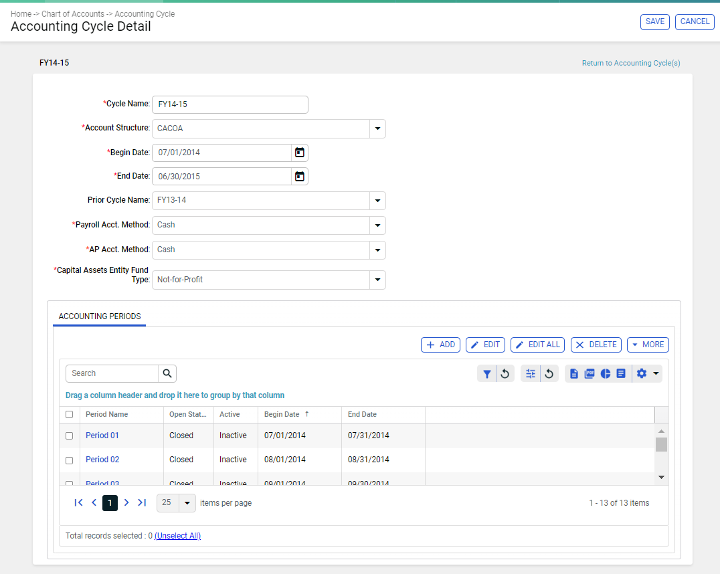The height and width of the screenshot is (574, 720).
Task: Click the EDIT ALL button
Action: tap(538, 345)
